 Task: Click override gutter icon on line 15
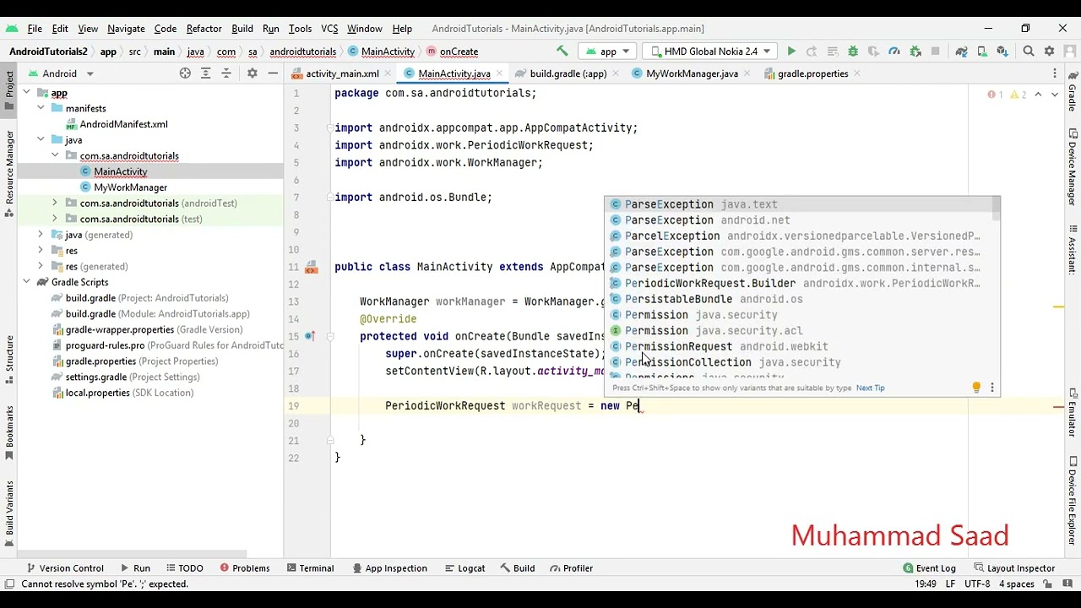pyautogui.click(x=310, y=336)
